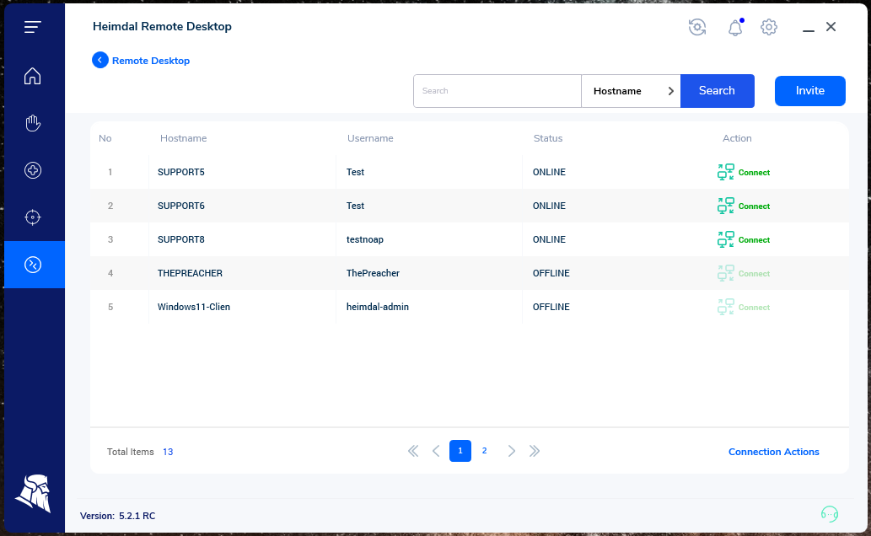Image resolution: width=871 pixels, height=536 pixels.
Task: Select hostname SUPPORT6 cell
Action: tap(181, 206)
